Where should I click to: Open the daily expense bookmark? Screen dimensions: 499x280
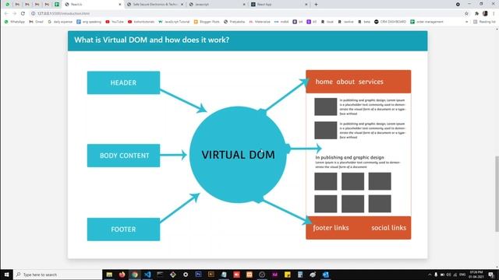pyautogui.click(x=60, y=22)
